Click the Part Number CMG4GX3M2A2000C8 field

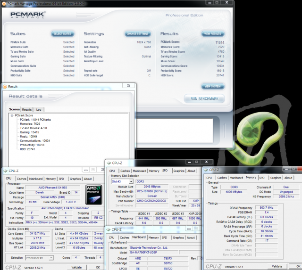151,201
